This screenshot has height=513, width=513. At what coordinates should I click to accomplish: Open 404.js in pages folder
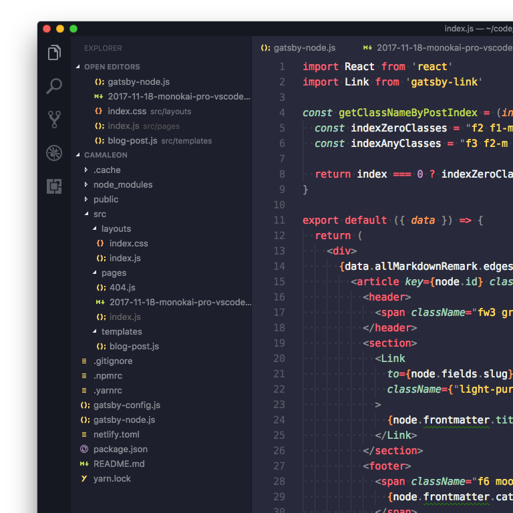point(122,287)
